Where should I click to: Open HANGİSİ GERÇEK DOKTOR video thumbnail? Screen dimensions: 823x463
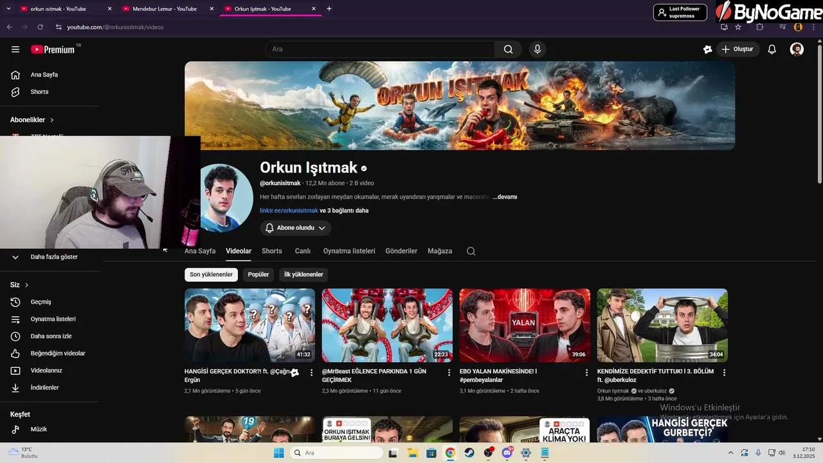click(249, 325)
